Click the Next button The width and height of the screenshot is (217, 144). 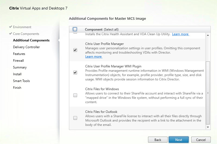point(178,140)
